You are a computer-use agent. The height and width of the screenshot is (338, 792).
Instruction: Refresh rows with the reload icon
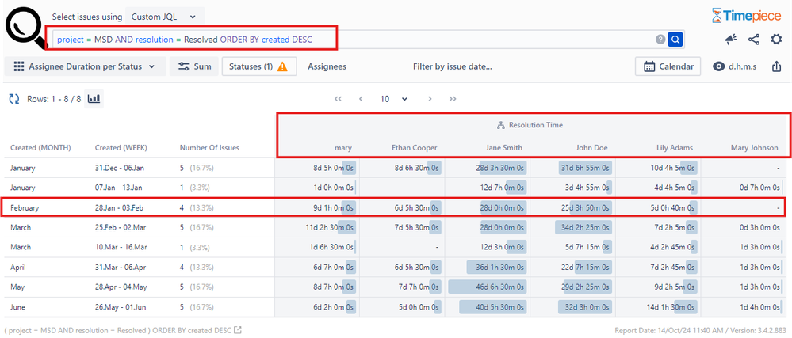tap(14, 99)
